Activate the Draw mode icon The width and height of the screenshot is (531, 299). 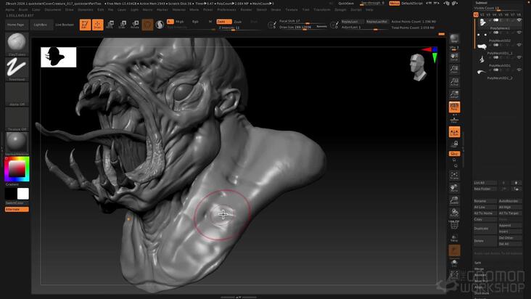pos(97,25)
